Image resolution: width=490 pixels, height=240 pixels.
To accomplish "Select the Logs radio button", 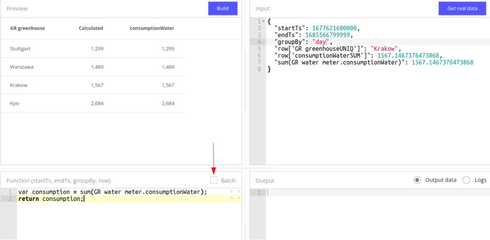I will (x=465, y=180).
